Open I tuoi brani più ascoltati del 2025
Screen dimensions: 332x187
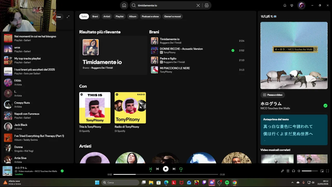(37, 71)
